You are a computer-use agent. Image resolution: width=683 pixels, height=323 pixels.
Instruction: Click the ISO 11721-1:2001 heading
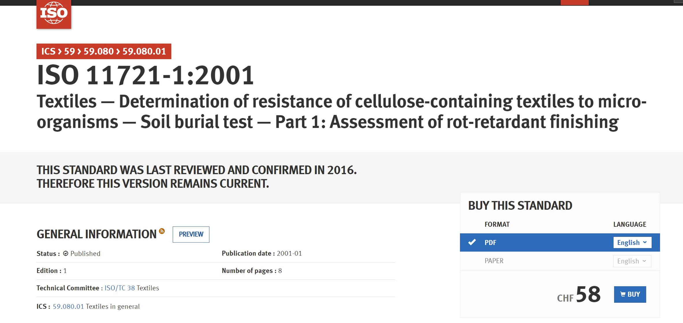tap(145, 75)
